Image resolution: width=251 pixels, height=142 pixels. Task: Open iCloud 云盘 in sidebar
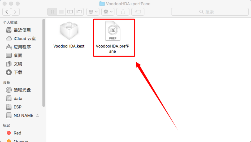[x=21, y=39]
